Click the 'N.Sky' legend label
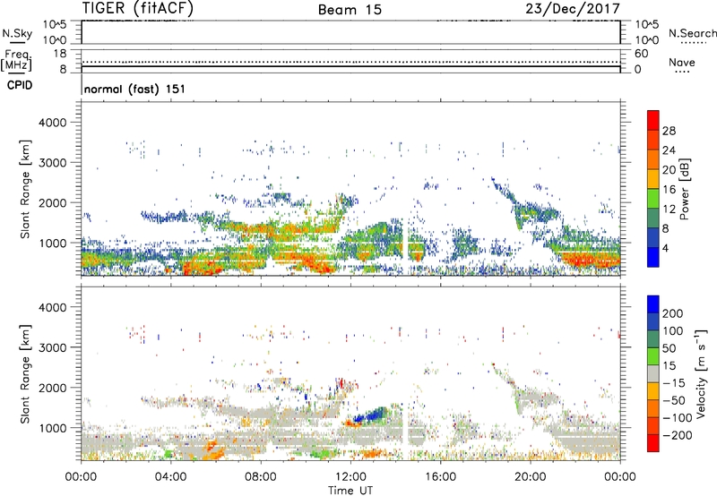The height and width of the screenshot is (496, 717). pos(17,33)
